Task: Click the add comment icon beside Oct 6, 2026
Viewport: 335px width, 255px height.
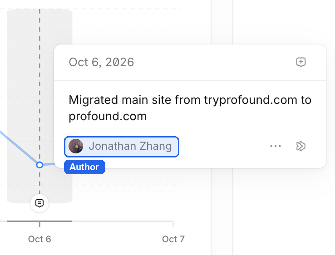Action: 301,62
